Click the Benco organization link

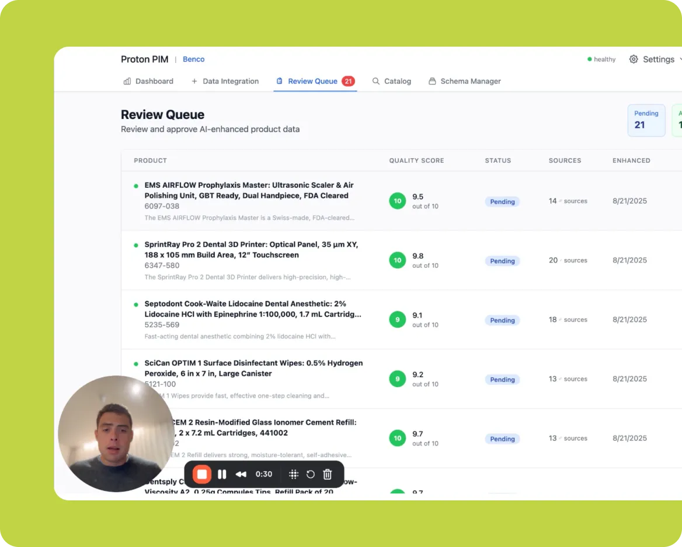coord(193,59)
